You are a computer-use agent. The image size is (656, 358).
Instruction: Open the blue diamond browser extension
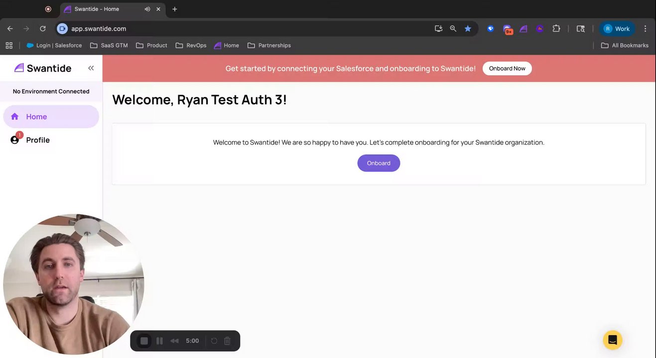coord(491,29)
